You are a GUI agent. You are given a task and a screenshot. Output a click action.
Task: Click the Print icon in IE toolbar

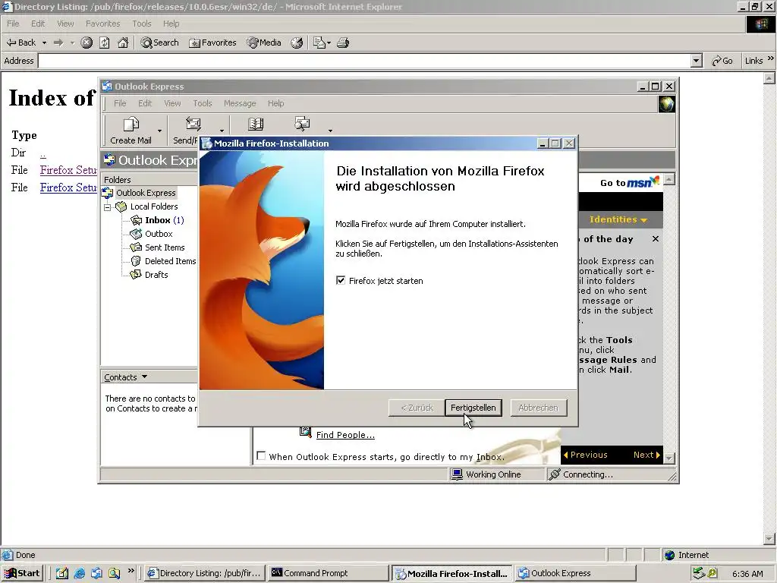pos(343,43)
